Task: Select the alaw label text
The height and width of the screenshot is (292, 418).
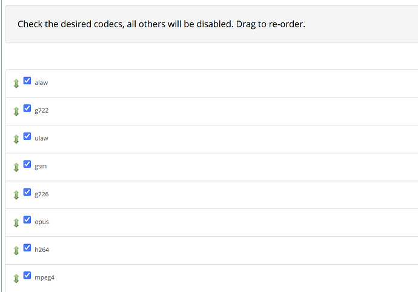Action: [x=41, y=82]
